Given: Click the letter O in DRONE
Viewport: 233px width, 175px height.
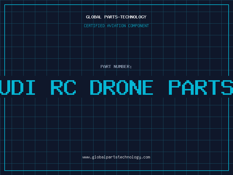Looking at the screenshot, I should pos(121,87).
